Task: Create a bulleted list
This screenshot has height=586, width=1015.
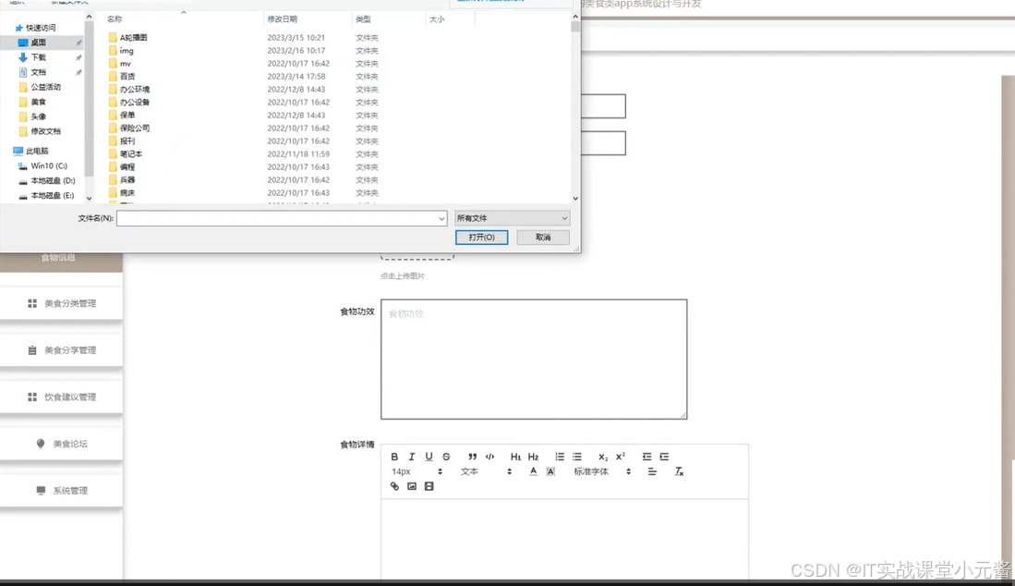Action: coord(576,457)
